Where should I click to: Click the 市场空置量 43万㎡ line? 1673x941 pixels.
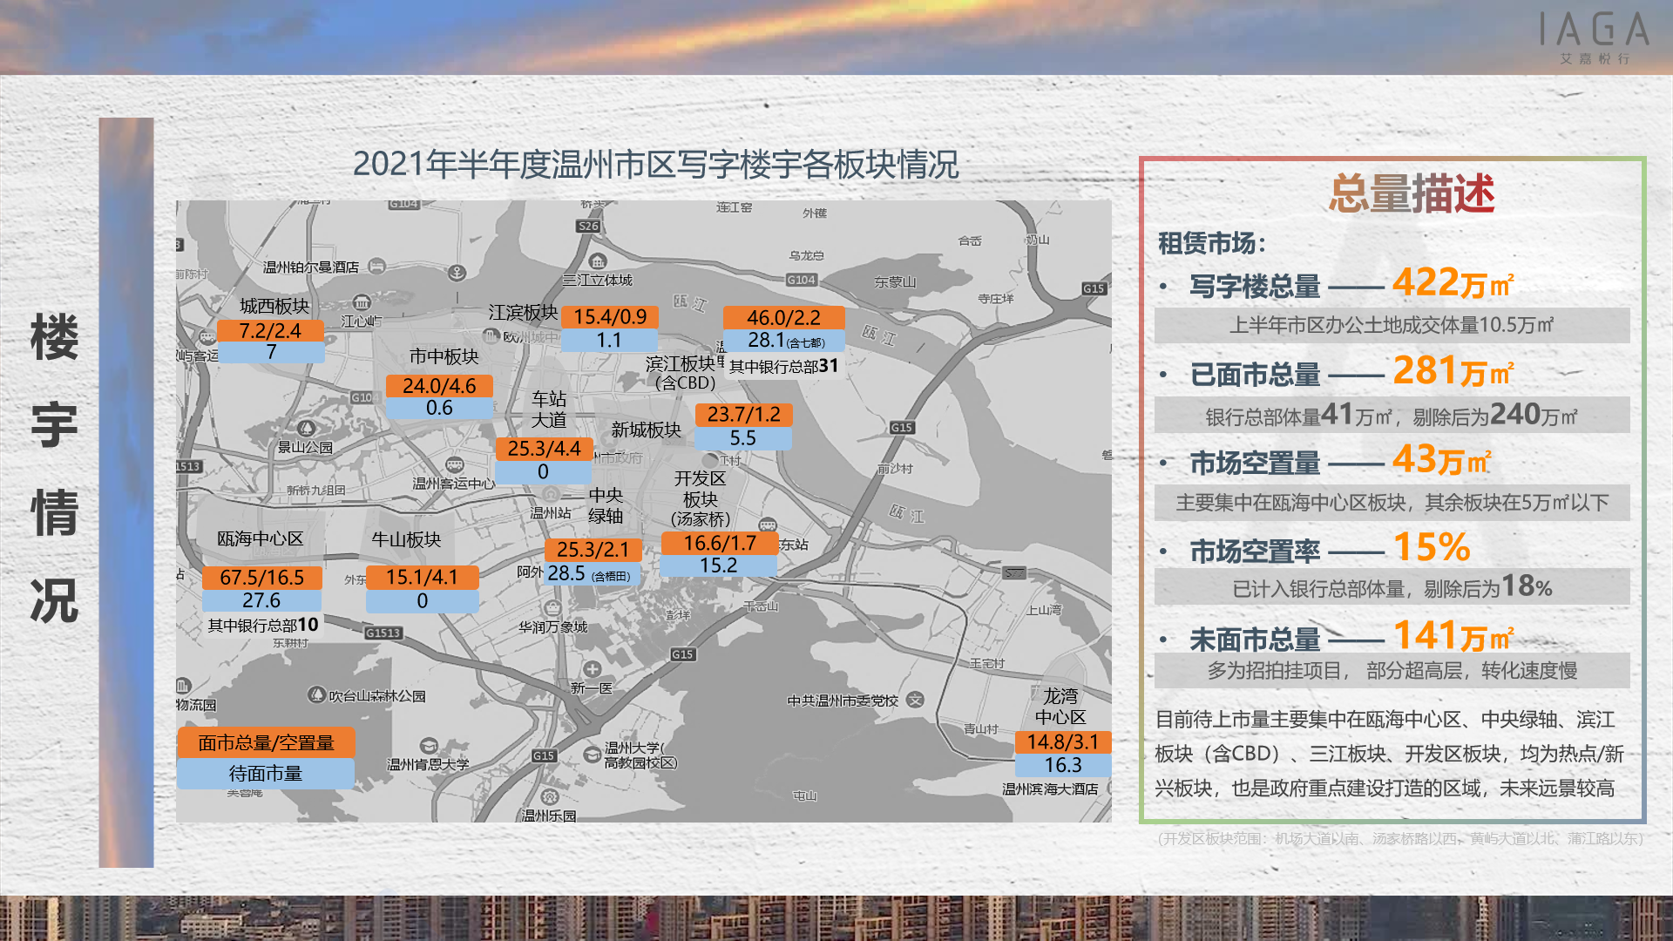click(1340, 461)
